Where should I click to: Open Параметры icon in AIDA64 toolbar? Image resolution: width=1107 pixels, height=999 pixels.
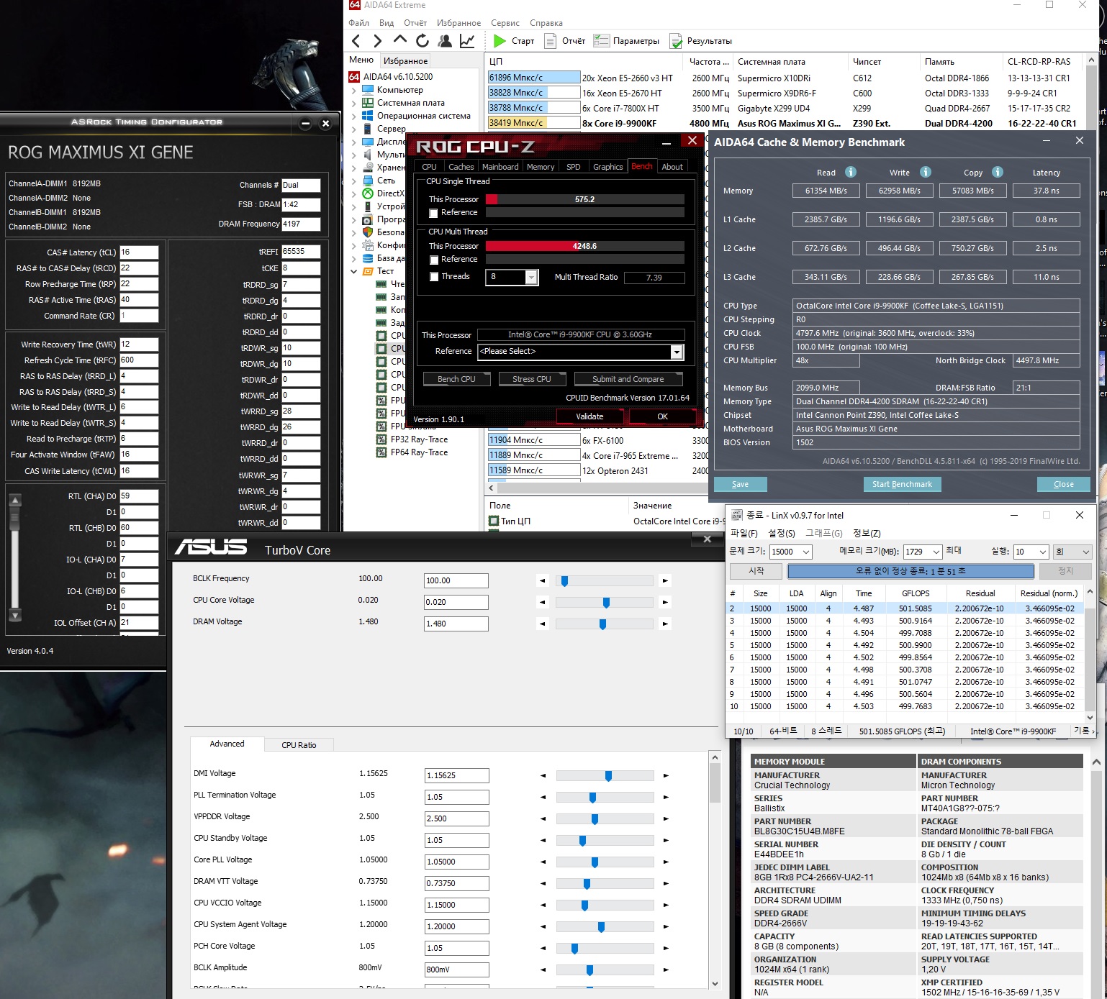tap(602, 41)
